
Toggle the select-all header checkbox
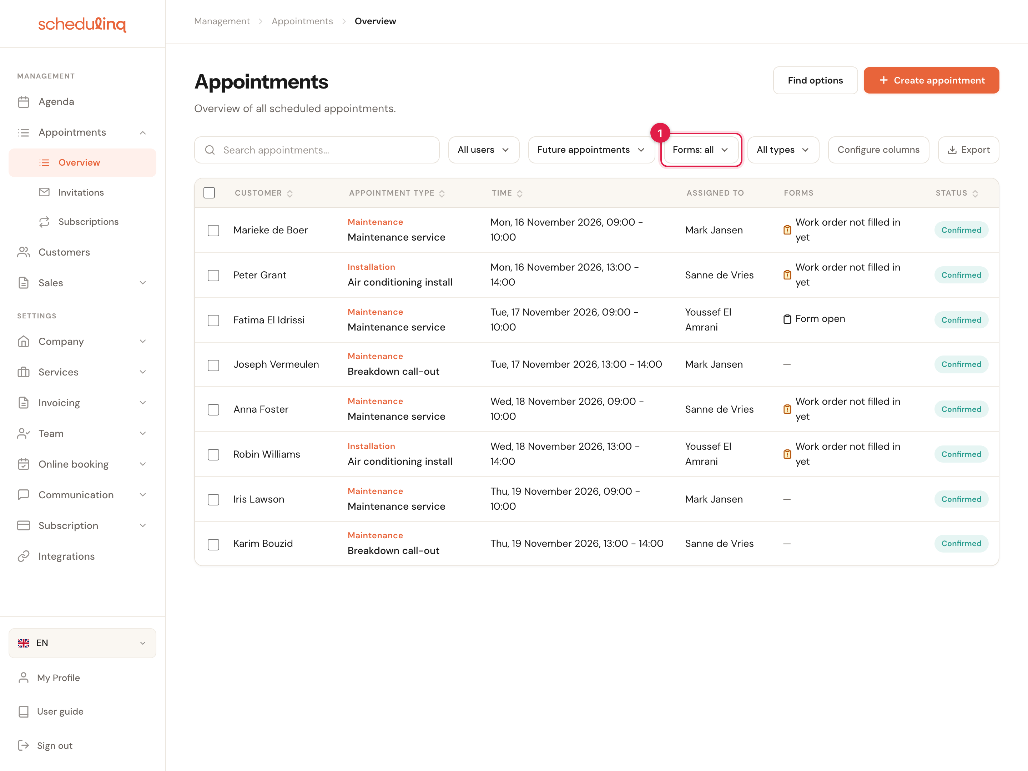click(x=209, y=193)
